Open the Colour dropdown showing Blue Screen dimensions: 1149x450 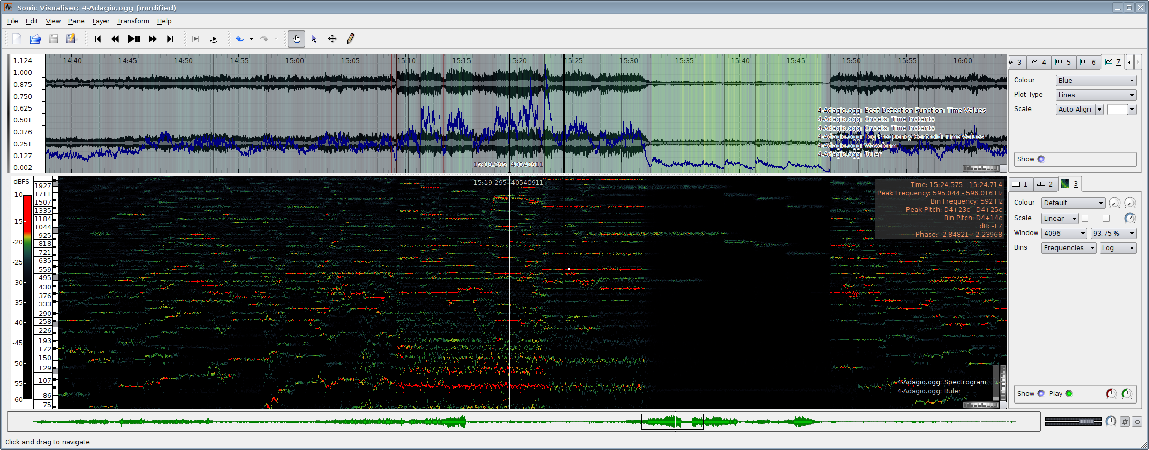(x=1096, y=81)
